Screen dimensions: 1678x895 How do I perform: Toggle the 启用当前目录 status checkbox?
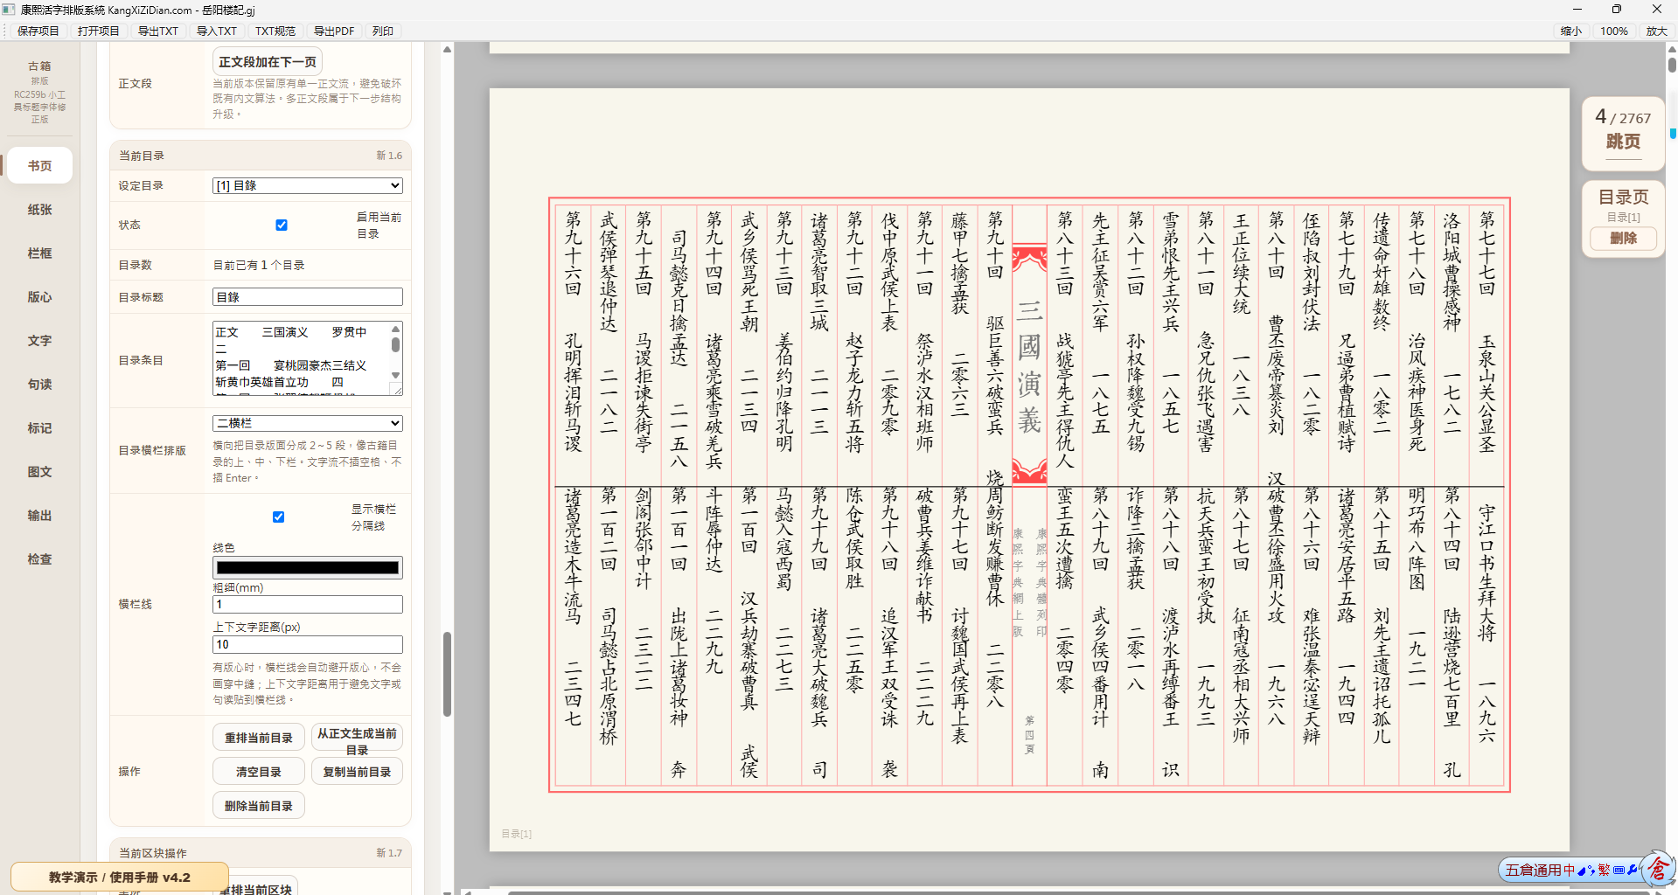click(282, 225)
